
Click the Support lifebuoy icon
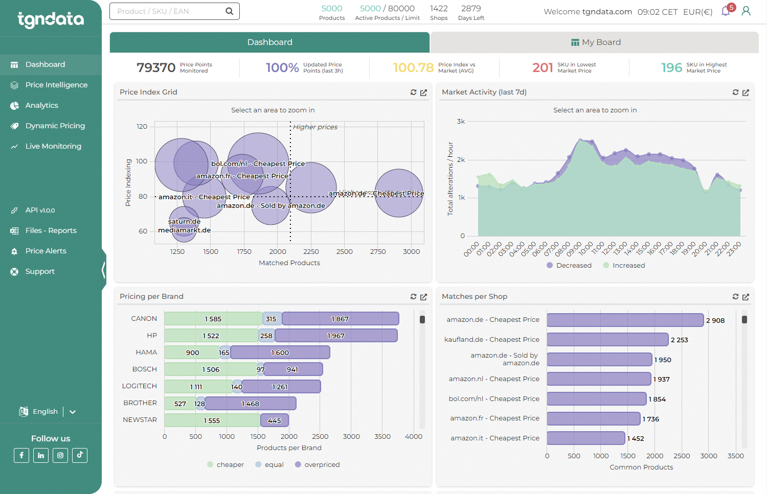click(x=14, y=272)
